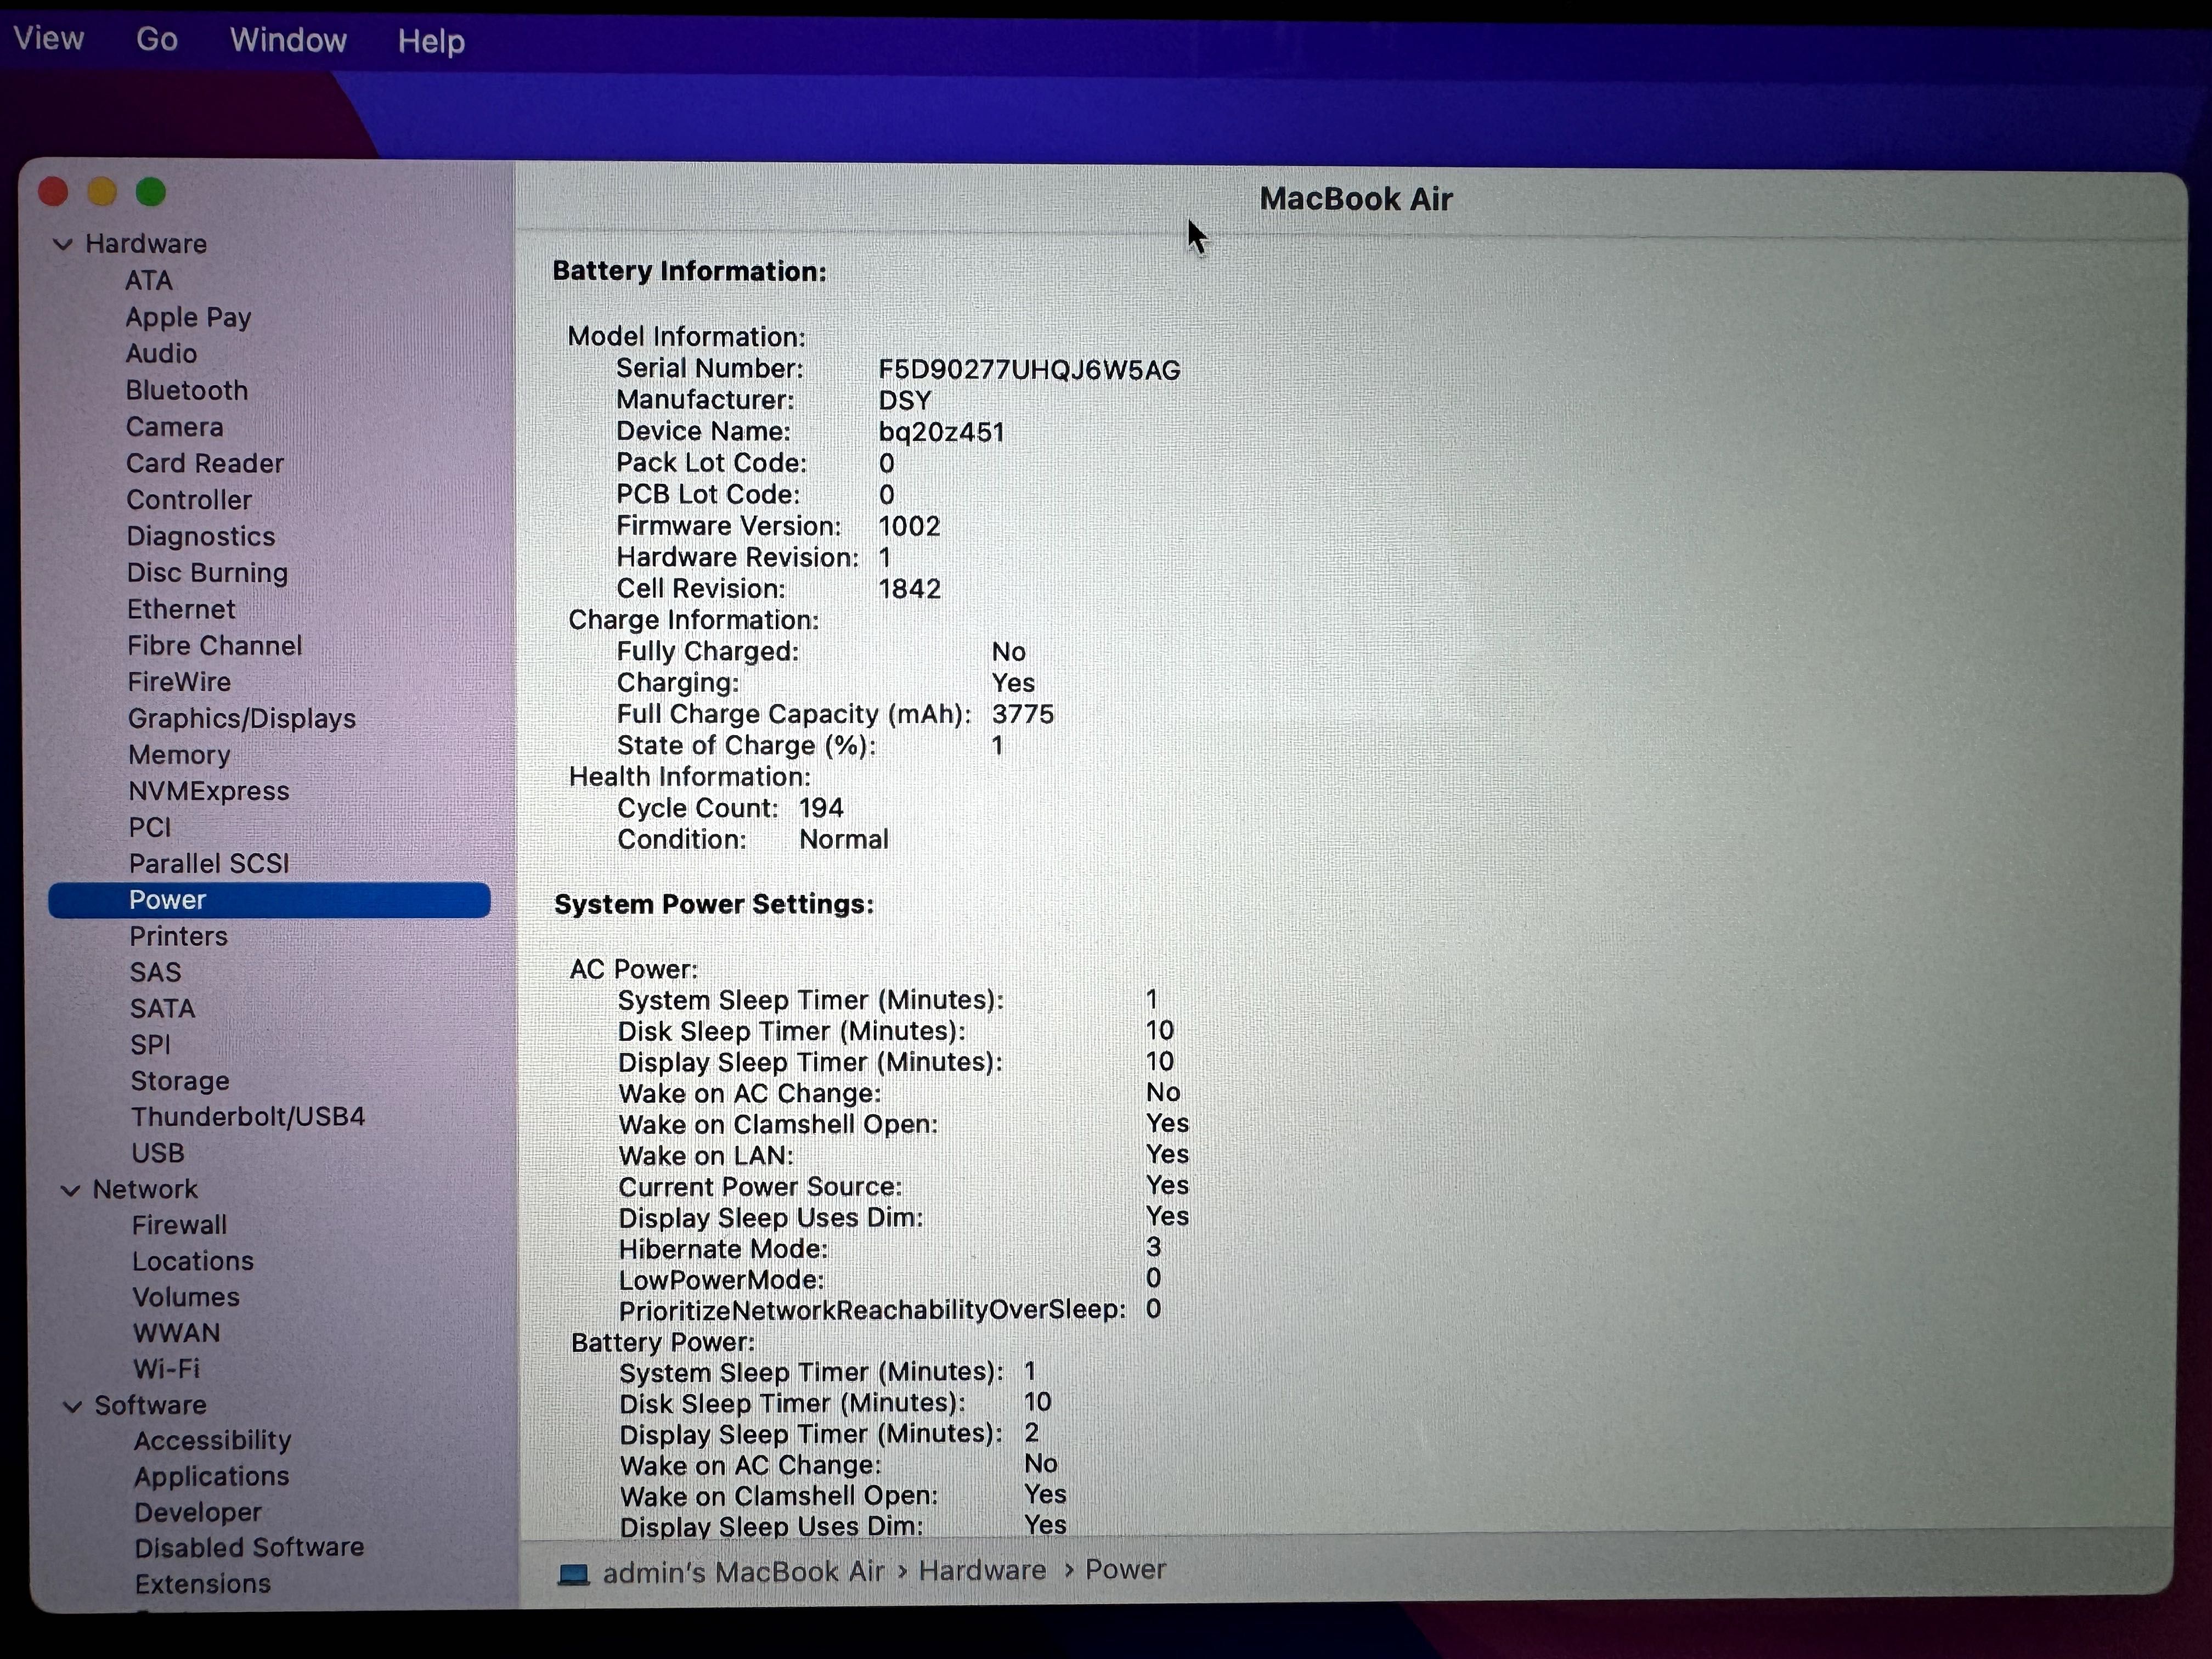
Task: Select Accessibility under Software
Action: coord(212,1441)
